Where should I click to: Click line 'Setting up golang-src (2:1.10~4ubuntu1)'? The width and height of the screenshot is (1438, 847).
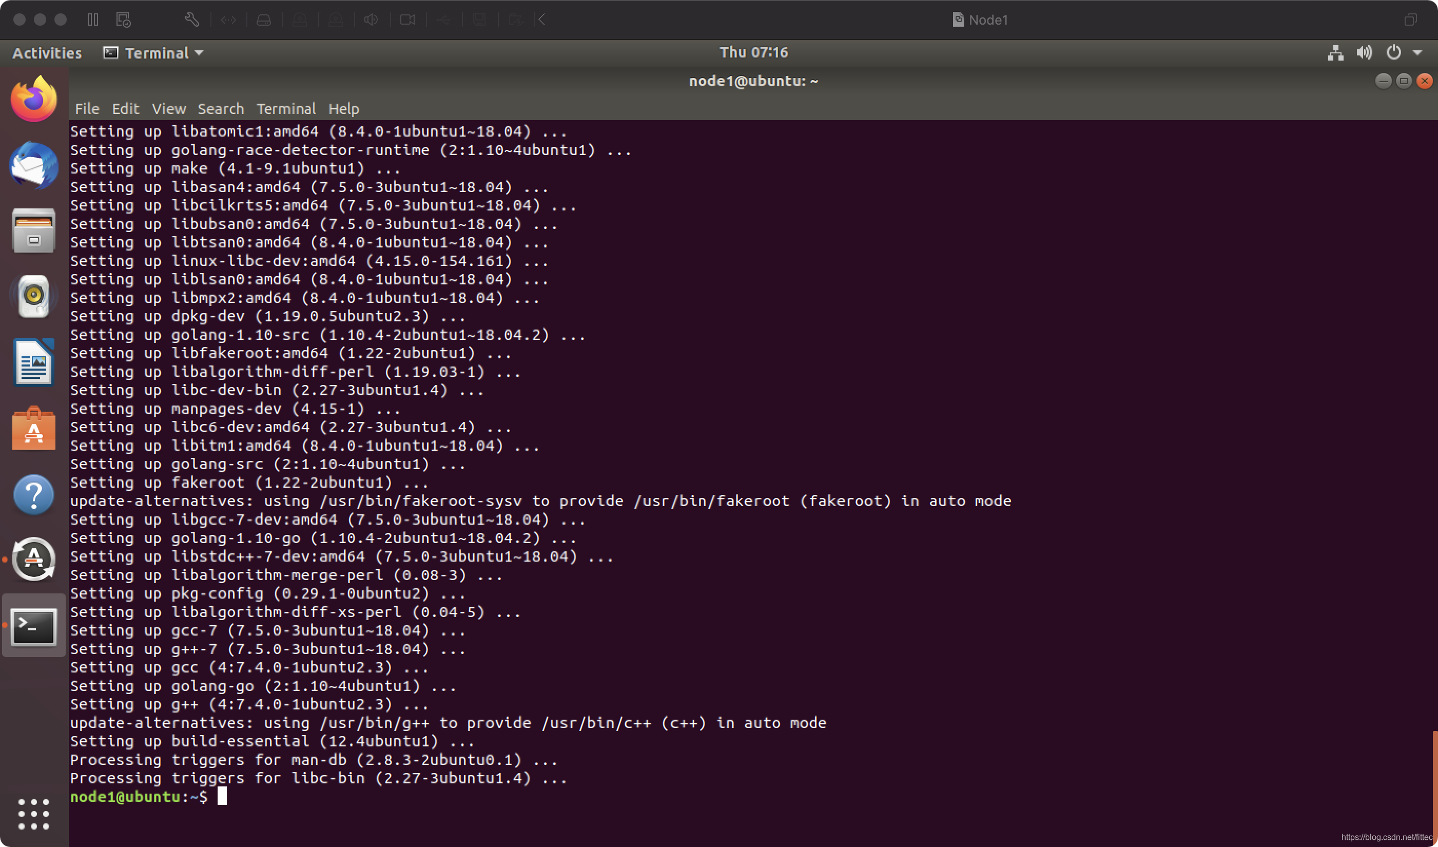(267, 464)
